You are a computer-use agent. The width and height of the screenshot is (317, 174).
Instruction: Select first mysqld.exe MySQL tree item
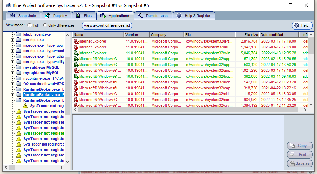tap(41, 67)
